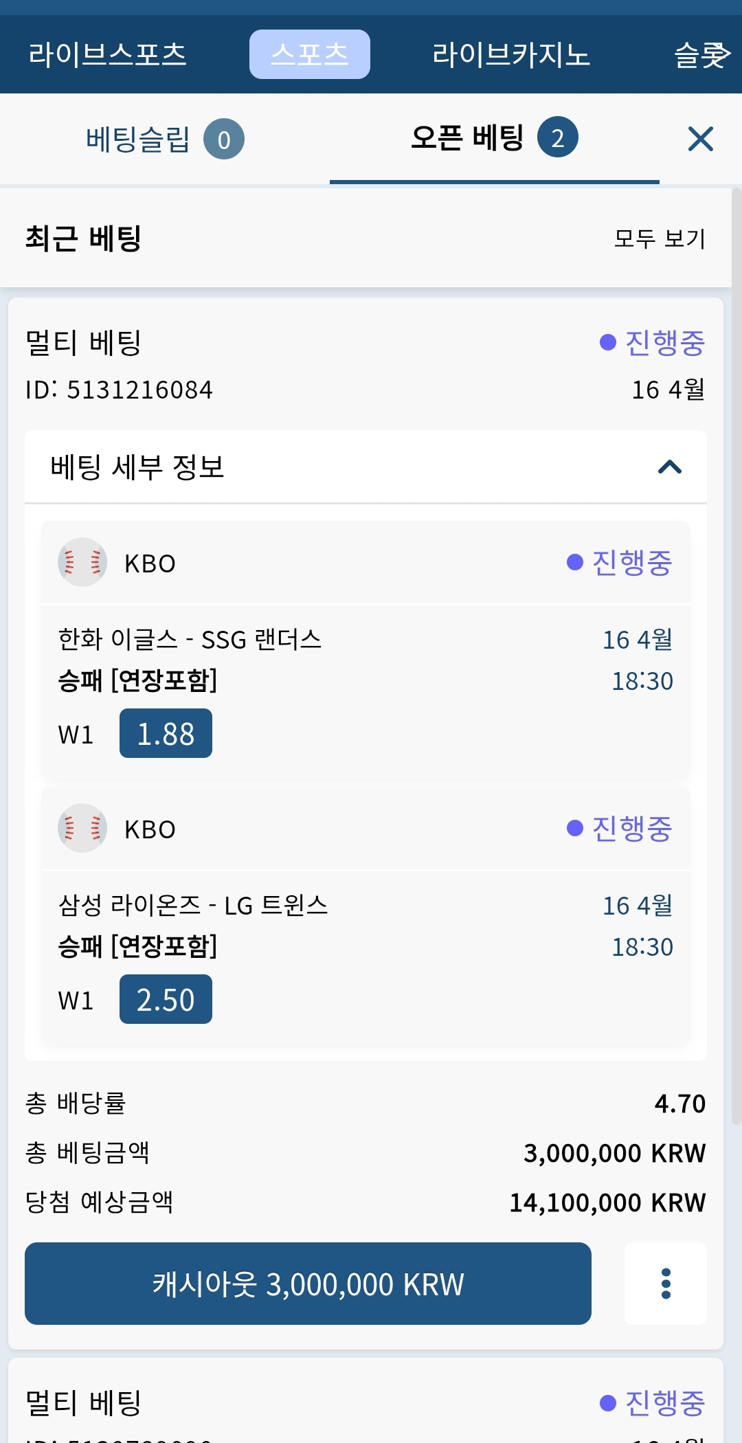Image resolution: width=742 pixels, height=1443 pixels.
Task: Go to the 라이브카지노 section
Action: coord(510,54)
